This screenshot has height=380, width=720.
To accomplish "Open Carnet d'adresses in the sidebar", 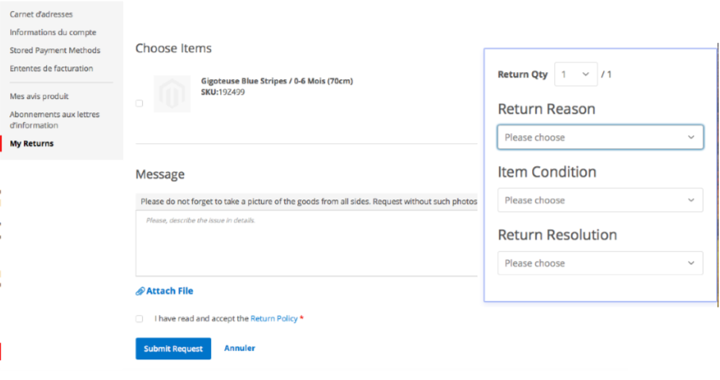I will coord(41,14).
